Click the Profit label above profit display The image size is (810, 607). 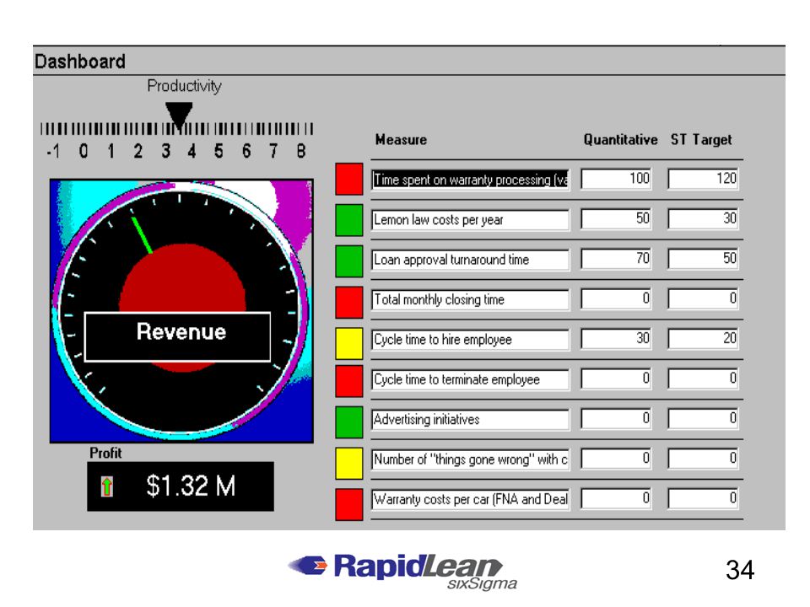105,454
